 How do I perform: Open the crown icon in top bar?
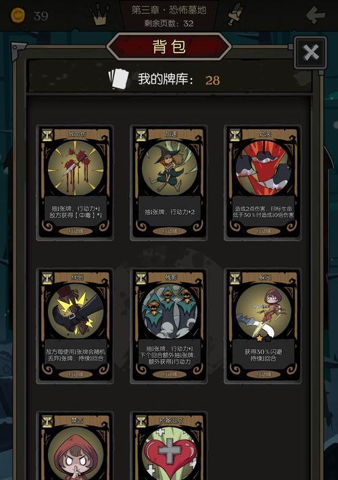pyautogui.click(x=99, y=14)
